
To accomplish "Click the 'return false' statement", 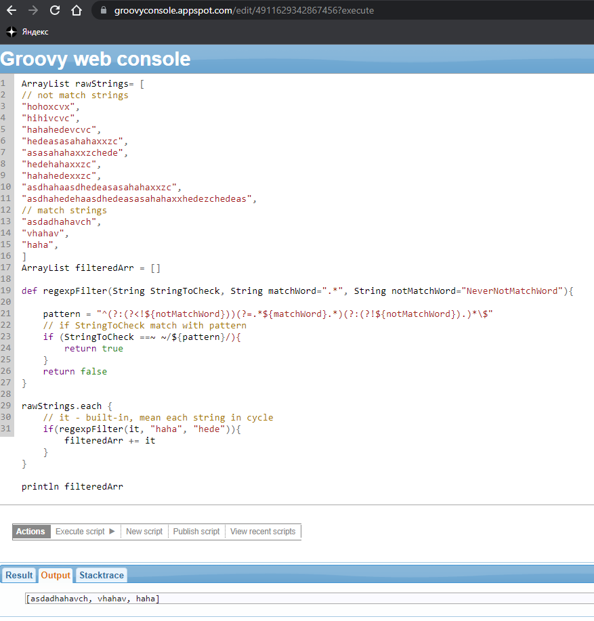I will [75, 372].
